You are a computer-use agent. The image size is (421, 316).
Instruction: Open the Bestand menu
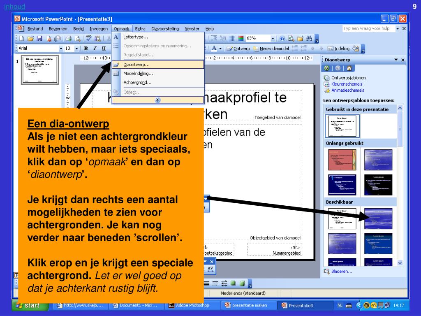tap(35, 29)
